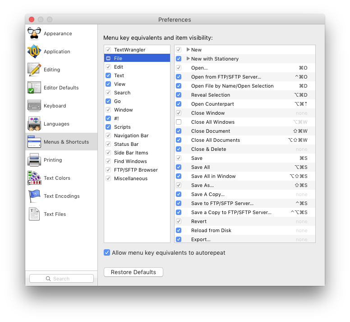Screen dimensions: 350x322
Task: Toggle Scripts menu checkbox
Action: 108,127
